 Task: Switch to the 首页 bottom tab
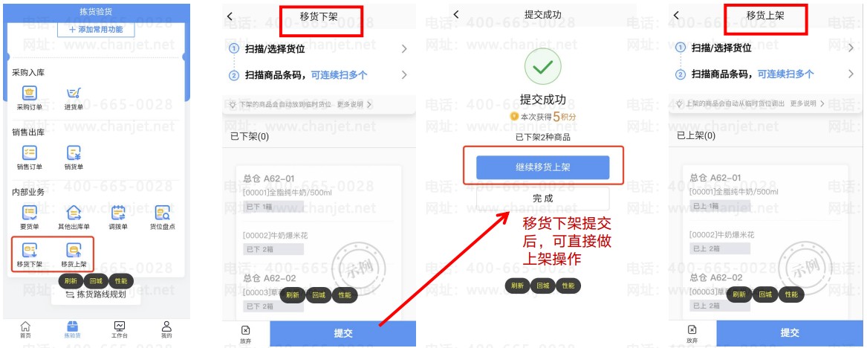point(25,329)
